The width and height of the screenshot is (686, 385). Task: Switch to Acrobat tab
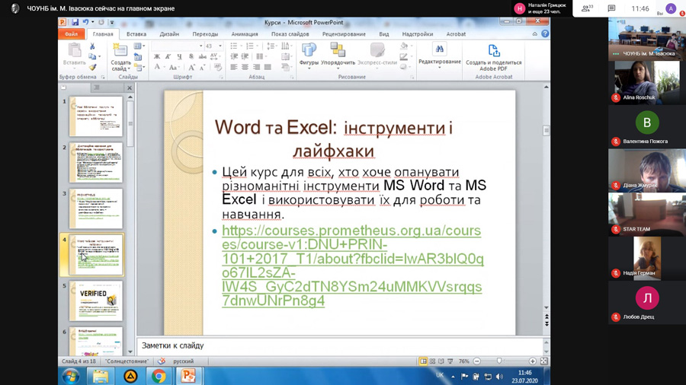click(456, 34)
